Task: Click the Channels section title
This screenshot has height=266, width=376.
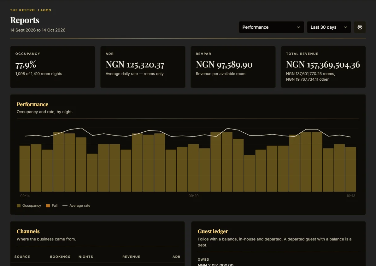Action: click(28, 231)
